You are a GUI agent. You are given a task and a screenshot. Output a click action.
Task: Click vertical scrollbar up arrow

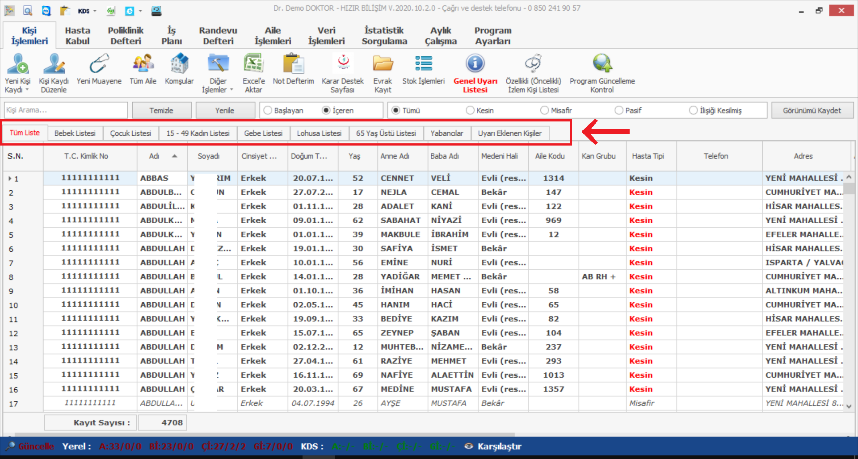tap(849, 177)
